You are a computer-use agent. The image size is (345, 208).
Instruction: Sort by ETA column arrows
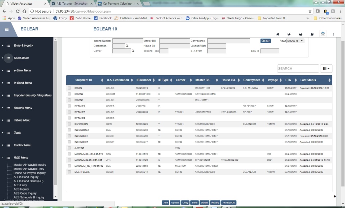click(x=296, y=80)
